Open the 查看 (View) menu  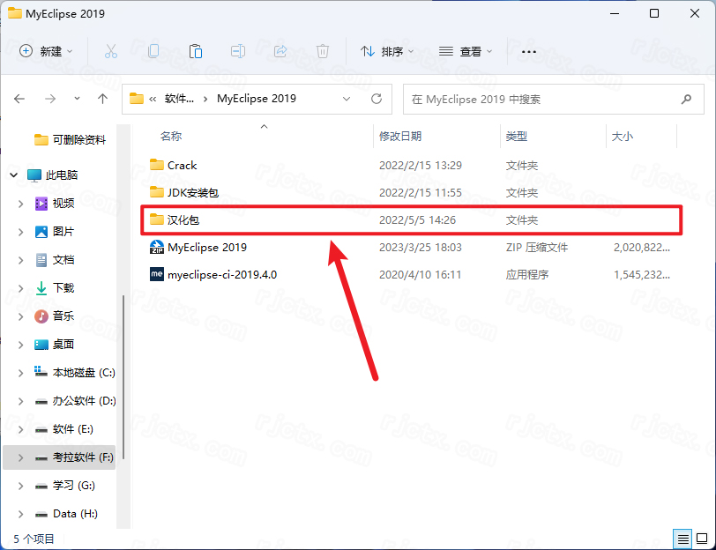click(466, 51)
